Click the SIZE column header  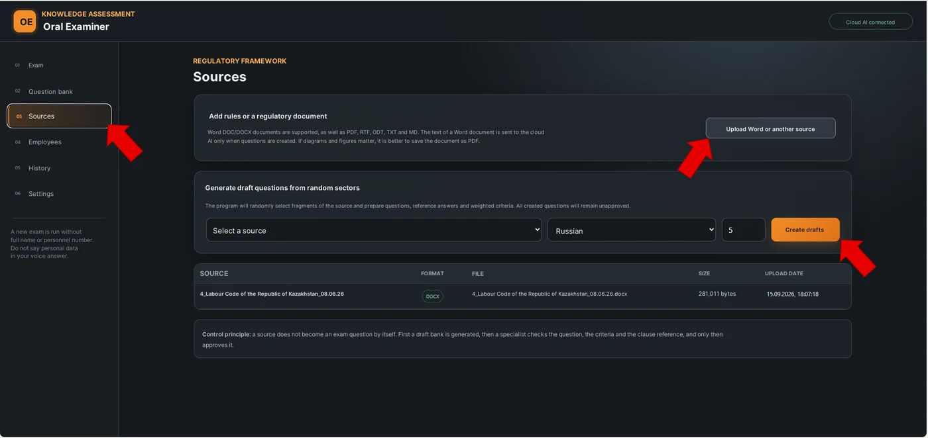coord(704,273)
